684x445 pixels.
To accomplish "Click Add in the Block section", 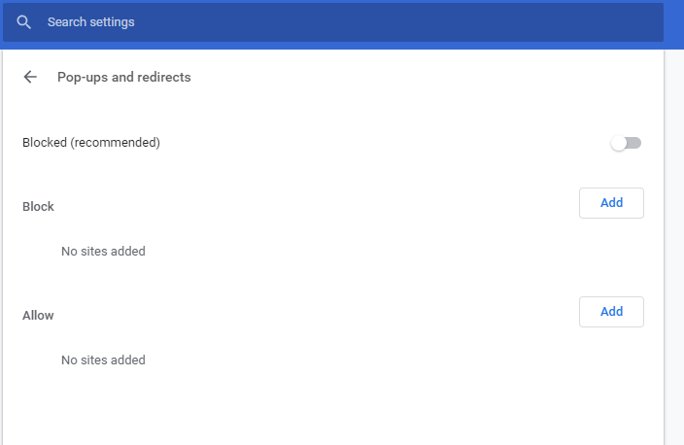I will click(611, 203).
